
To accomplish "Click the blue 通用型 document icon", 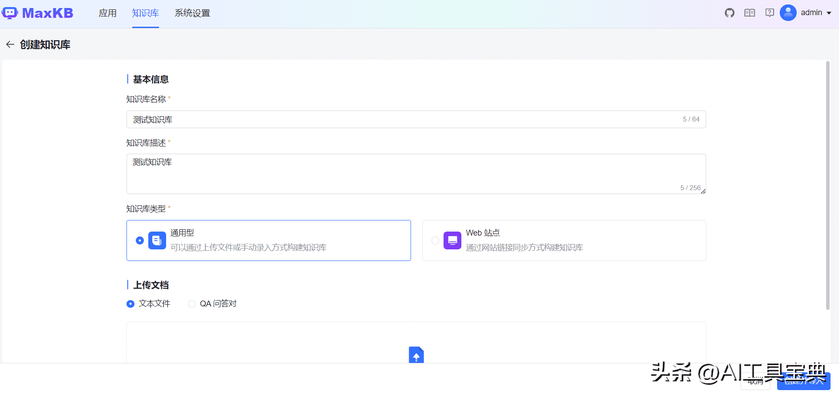I will (157, 240).
